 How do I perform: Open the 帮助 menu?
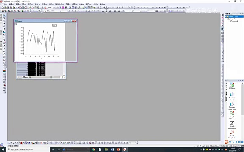pos(102,4)
